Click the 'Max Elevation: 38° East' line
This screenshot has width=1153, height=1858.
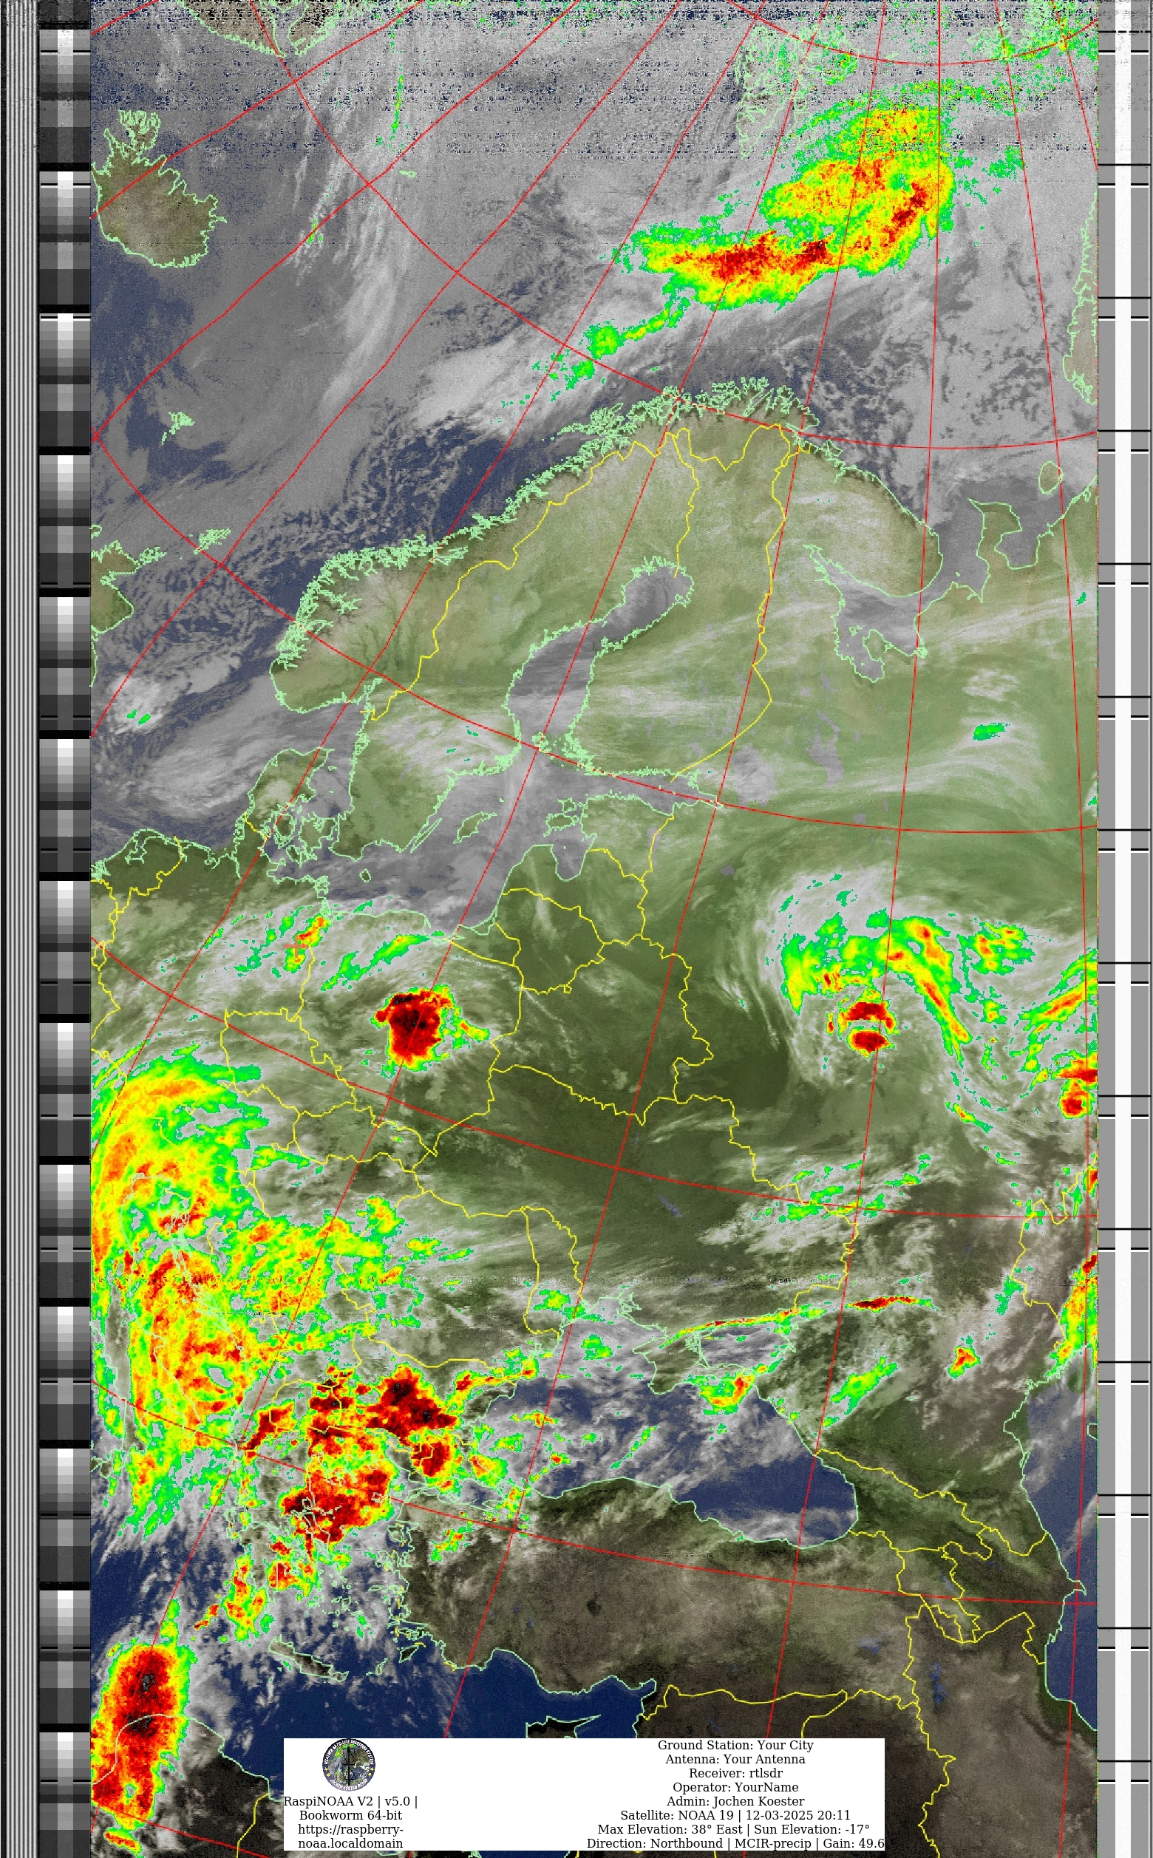click(x=735, y=1829)
